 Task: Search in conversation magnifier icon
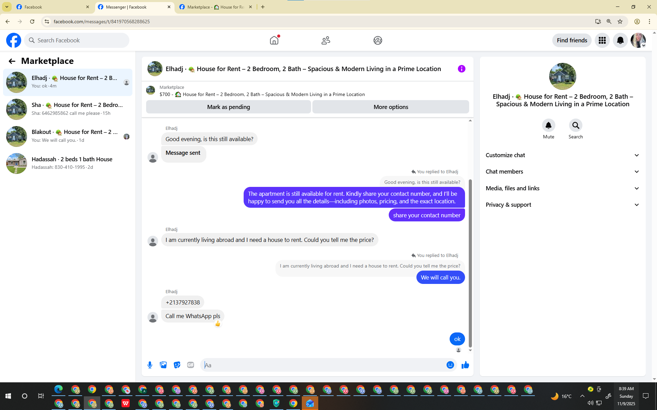coord(576,125)
